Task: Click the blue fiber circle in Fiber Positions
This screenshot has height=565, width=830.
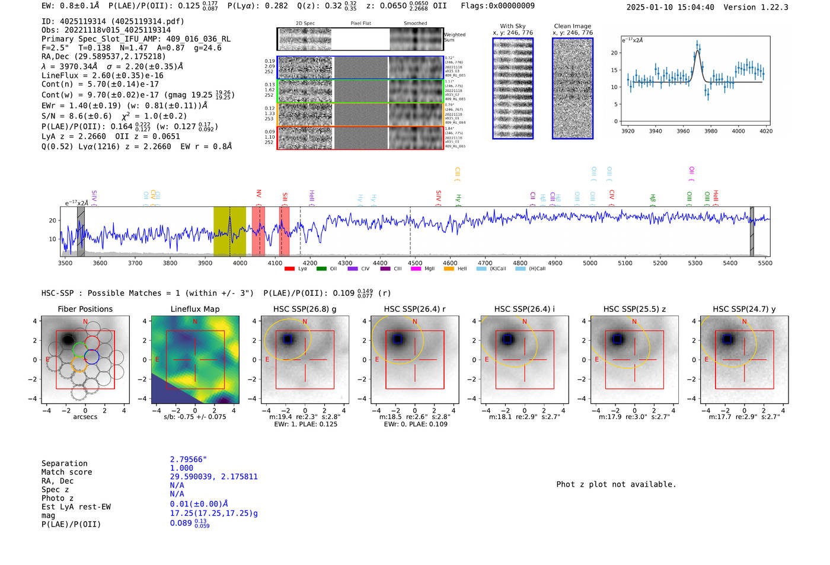Action: tap(91, 357)
